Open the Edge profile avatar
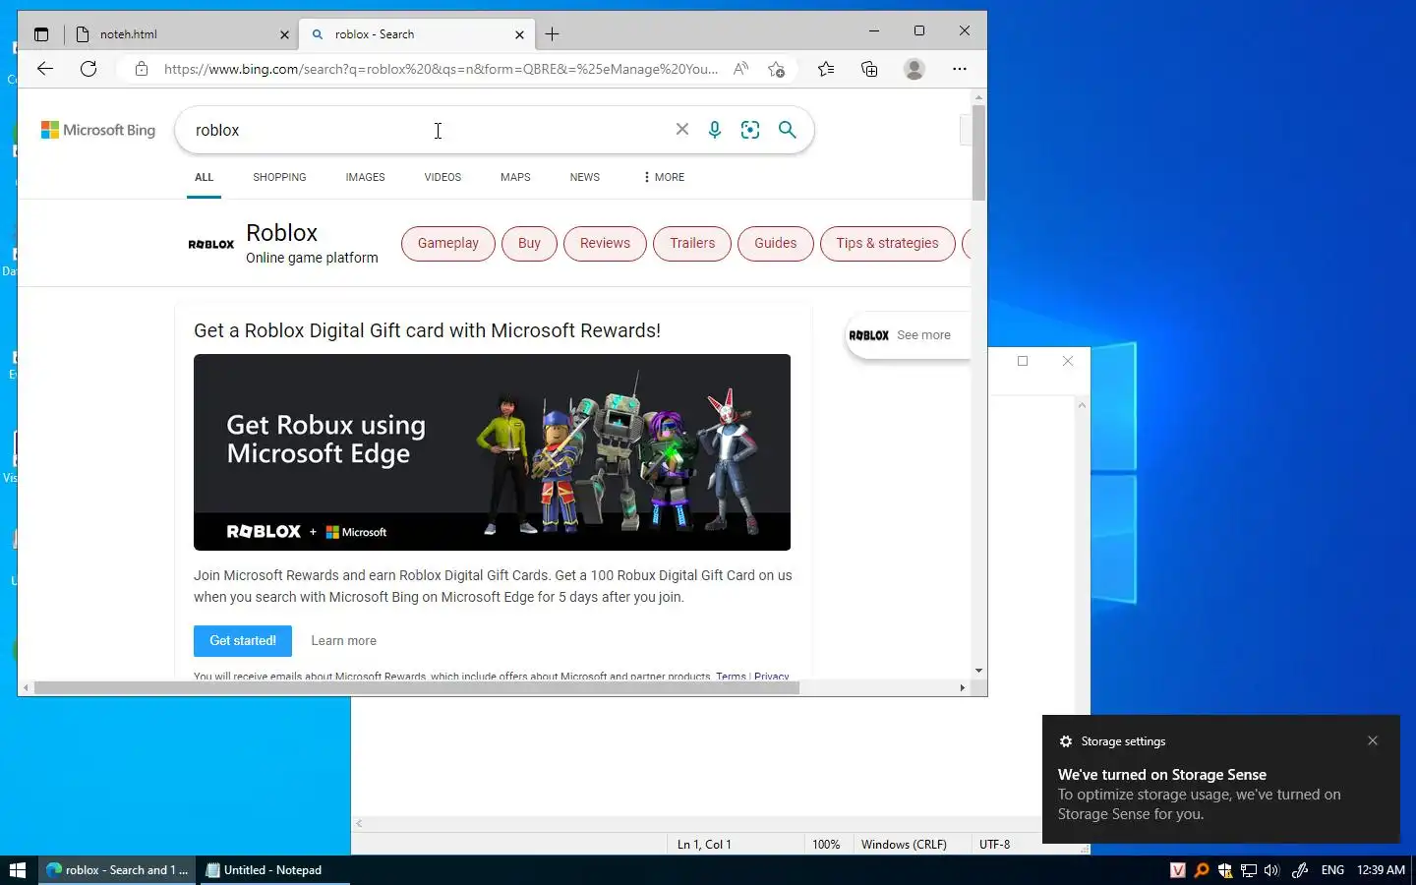Image resolution: width=1416 pixels, height=885 pixels. click(x=914, y=69)
